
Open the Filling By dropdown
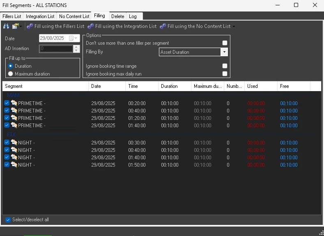224,52
